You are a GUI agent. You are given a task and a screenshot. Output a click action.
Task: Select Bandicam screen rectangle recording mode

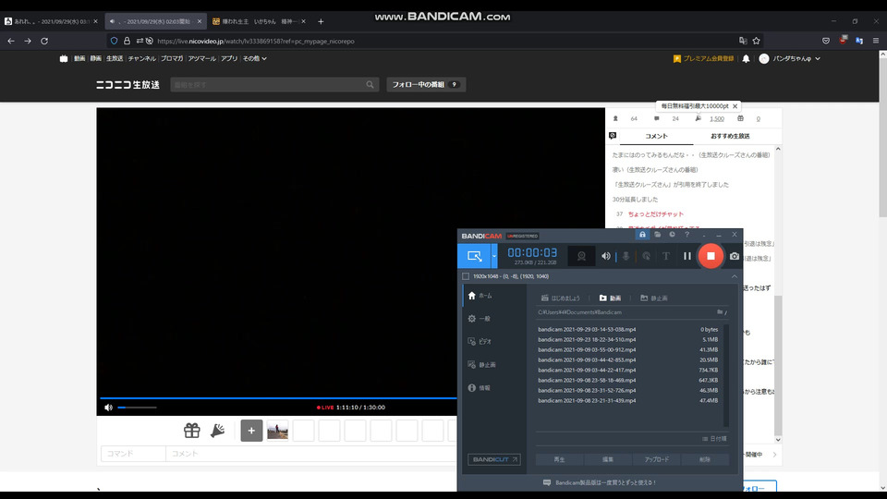[x=474, y=256]
